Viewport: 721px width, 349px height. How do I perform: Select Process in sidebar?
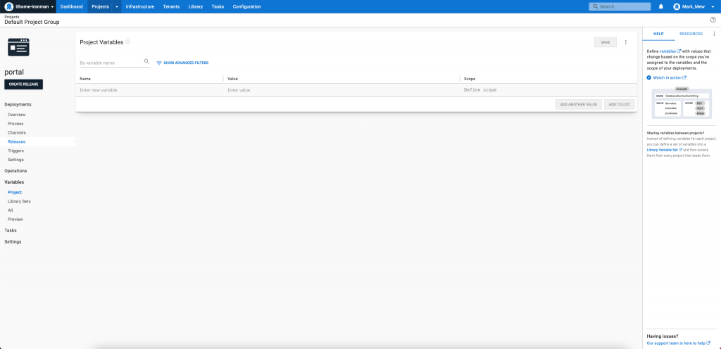pos(15,124)
